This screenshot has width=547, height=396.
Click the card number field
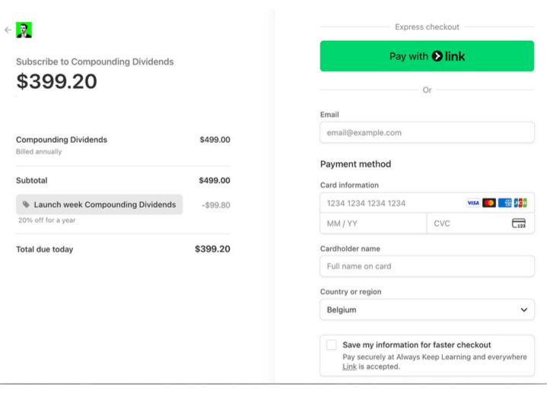[x=427, y=203]
